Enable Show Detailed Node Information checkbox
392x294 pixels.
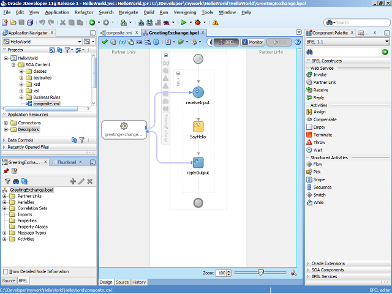coord(6,271)
